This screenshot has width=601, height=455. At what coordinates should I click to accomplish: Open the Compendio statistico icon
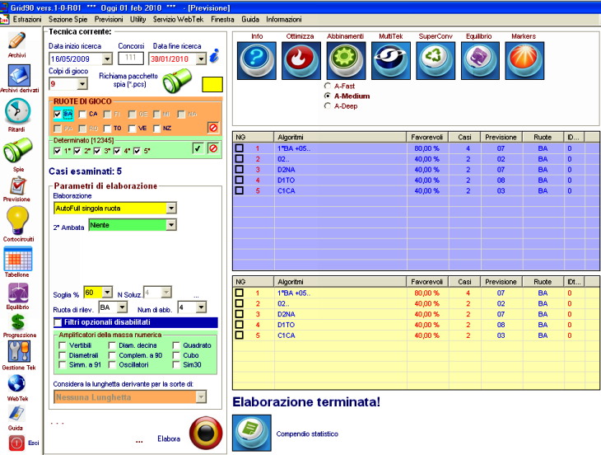(x=252, y=433)
